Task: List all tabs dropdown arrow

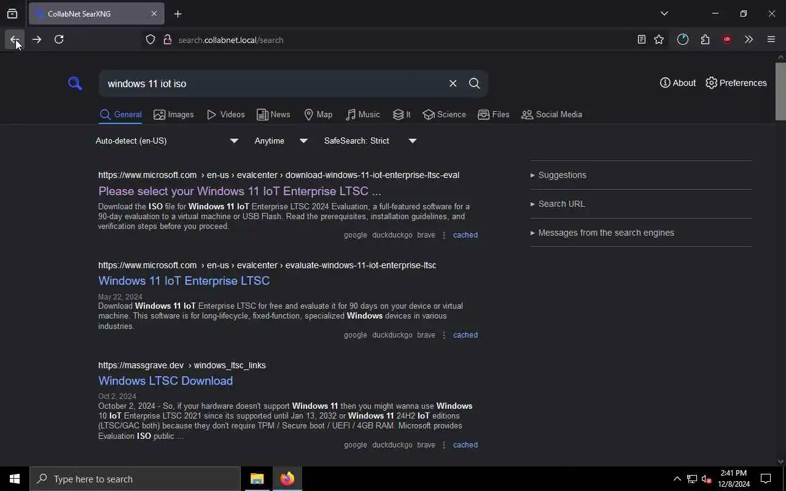Action: click(664, 14)
